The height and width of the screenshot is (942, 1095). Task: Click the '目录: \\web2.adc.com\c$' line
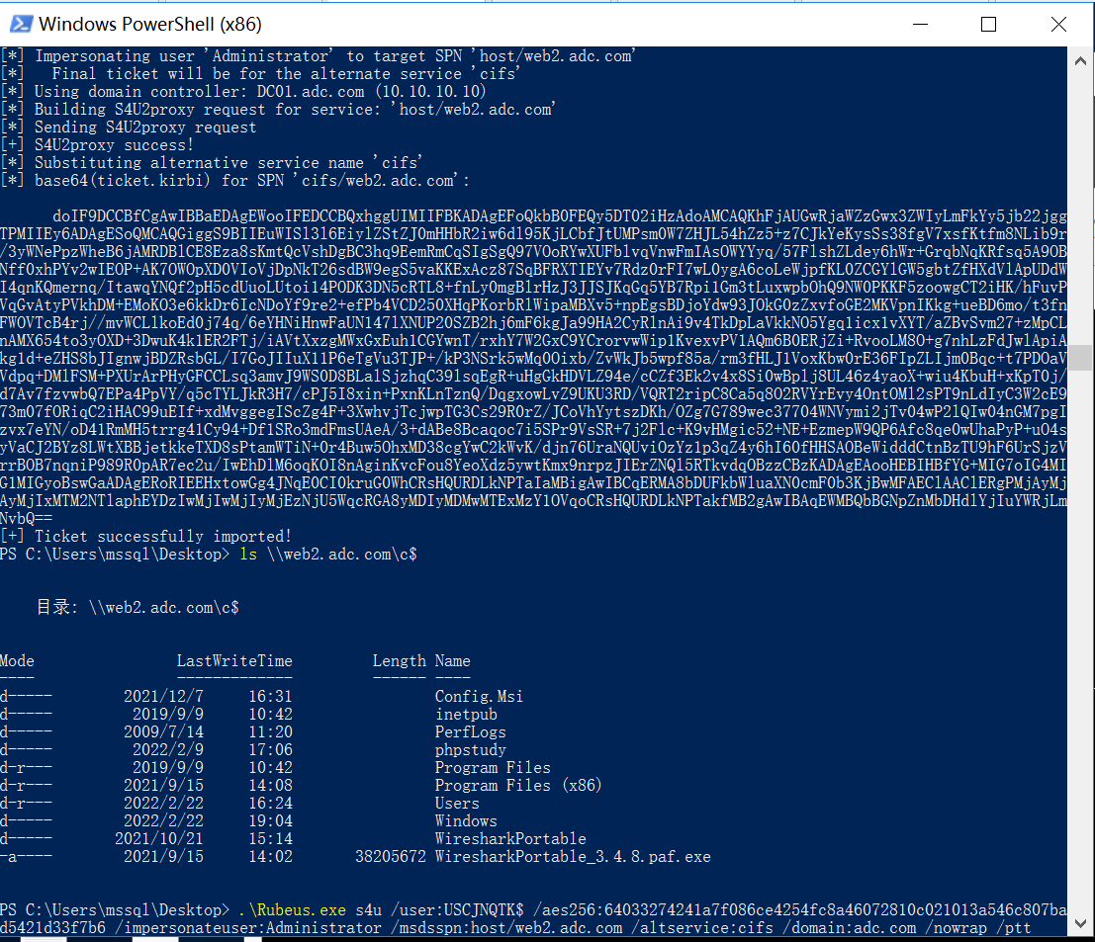[x=137, y=608]
